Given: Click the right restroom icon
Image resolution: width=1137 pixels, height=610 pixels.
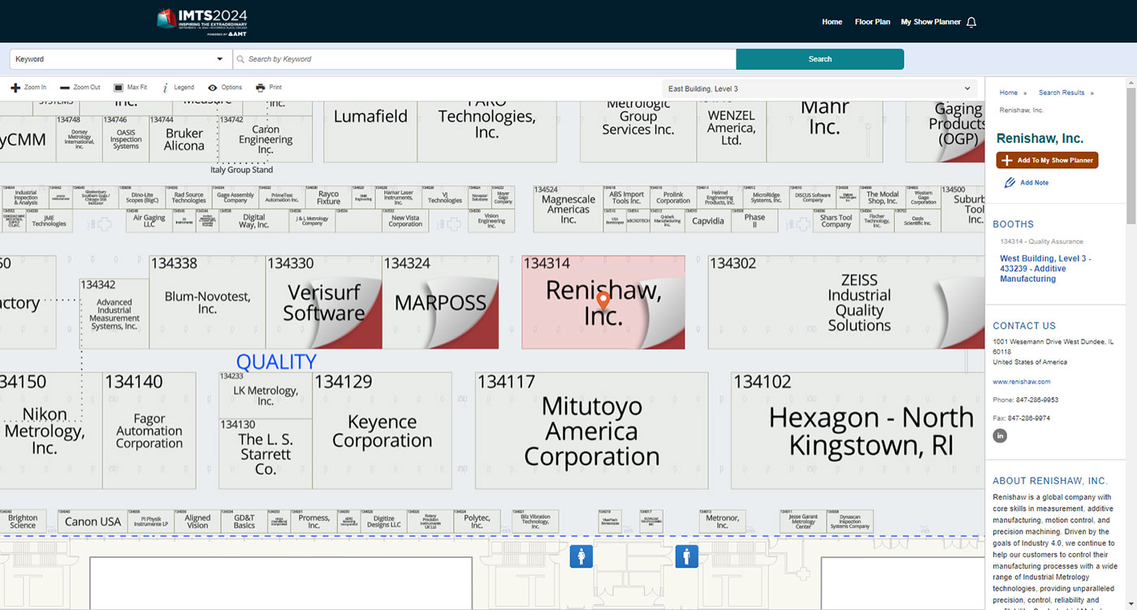Looking at the screenshot, I should [x=687, y=556].
